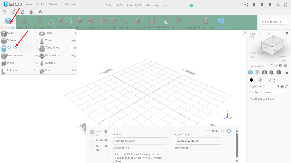Select the Sphere shape
This screenshot has width=291, height=163.
(19, 40)
